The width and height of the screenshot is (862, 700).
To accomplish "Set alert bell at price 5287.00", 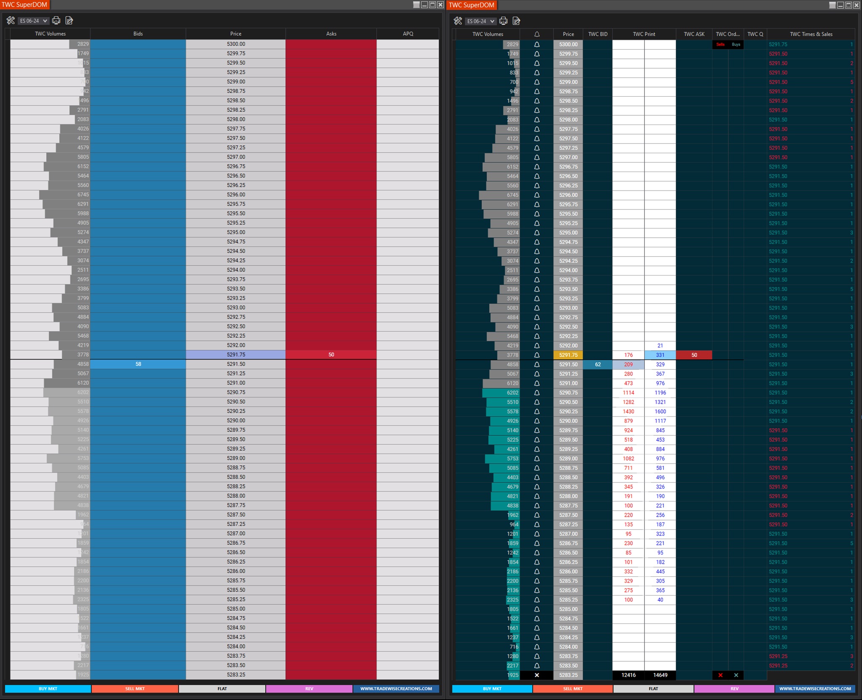I will [537, 534].
